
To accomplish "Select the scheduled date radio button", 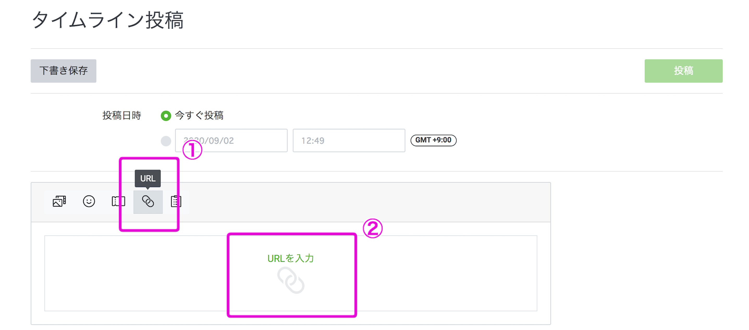I will (166, 141).
